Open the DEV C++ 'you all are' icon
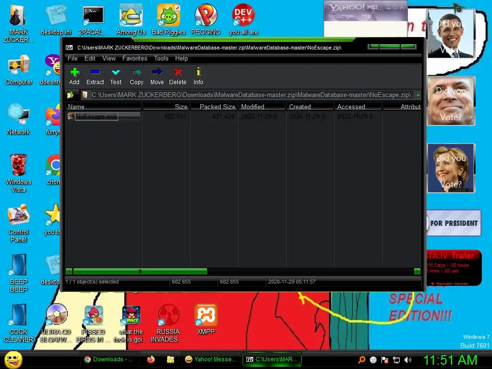This screenshot has height=369, width=492. click(x=244, y=19)
